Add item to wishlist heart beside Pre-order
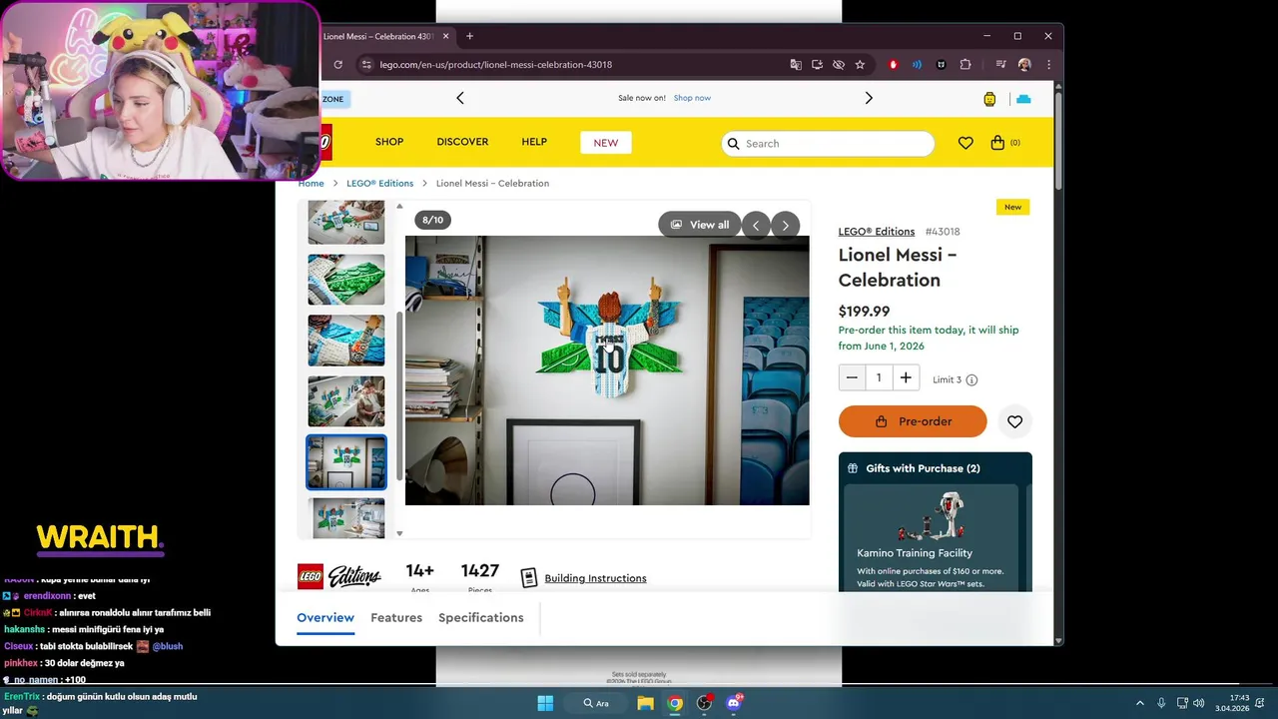The height and width of the screenshot is (719, 1278). (1014, 421)
